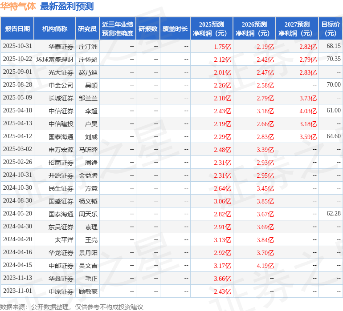Click the 近三年业绩预测准确度 column header

pyautogui.click(x=118, y=29)
